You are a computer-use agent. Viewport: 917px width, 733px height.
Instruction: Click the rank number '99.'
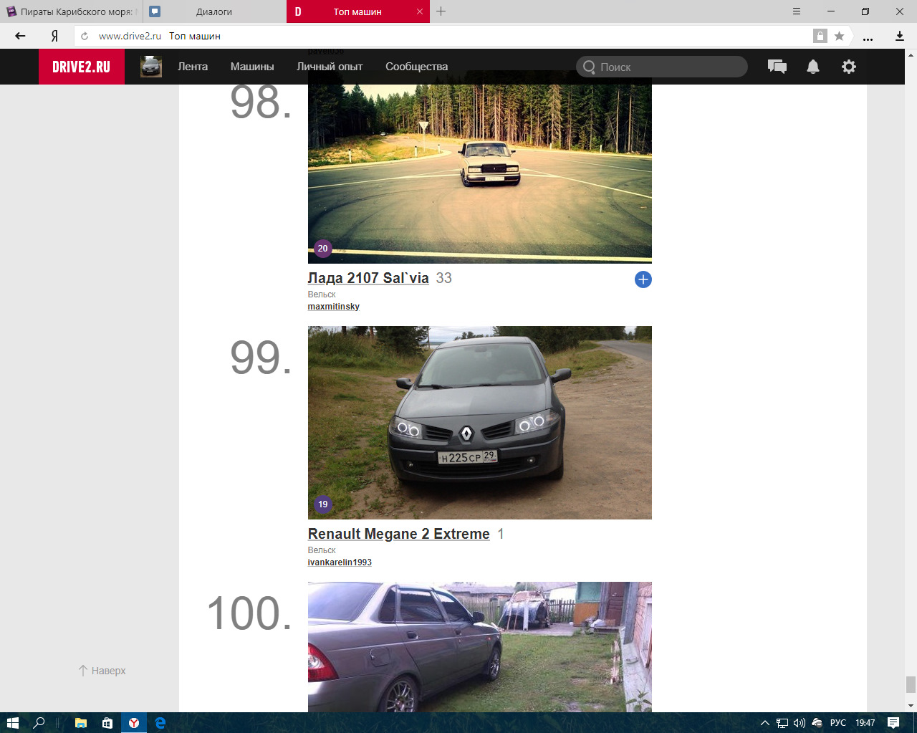tap(261, 358)
